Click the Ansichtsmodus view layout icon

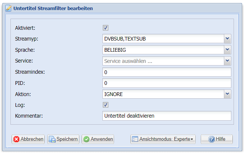(x=135, y=139)
